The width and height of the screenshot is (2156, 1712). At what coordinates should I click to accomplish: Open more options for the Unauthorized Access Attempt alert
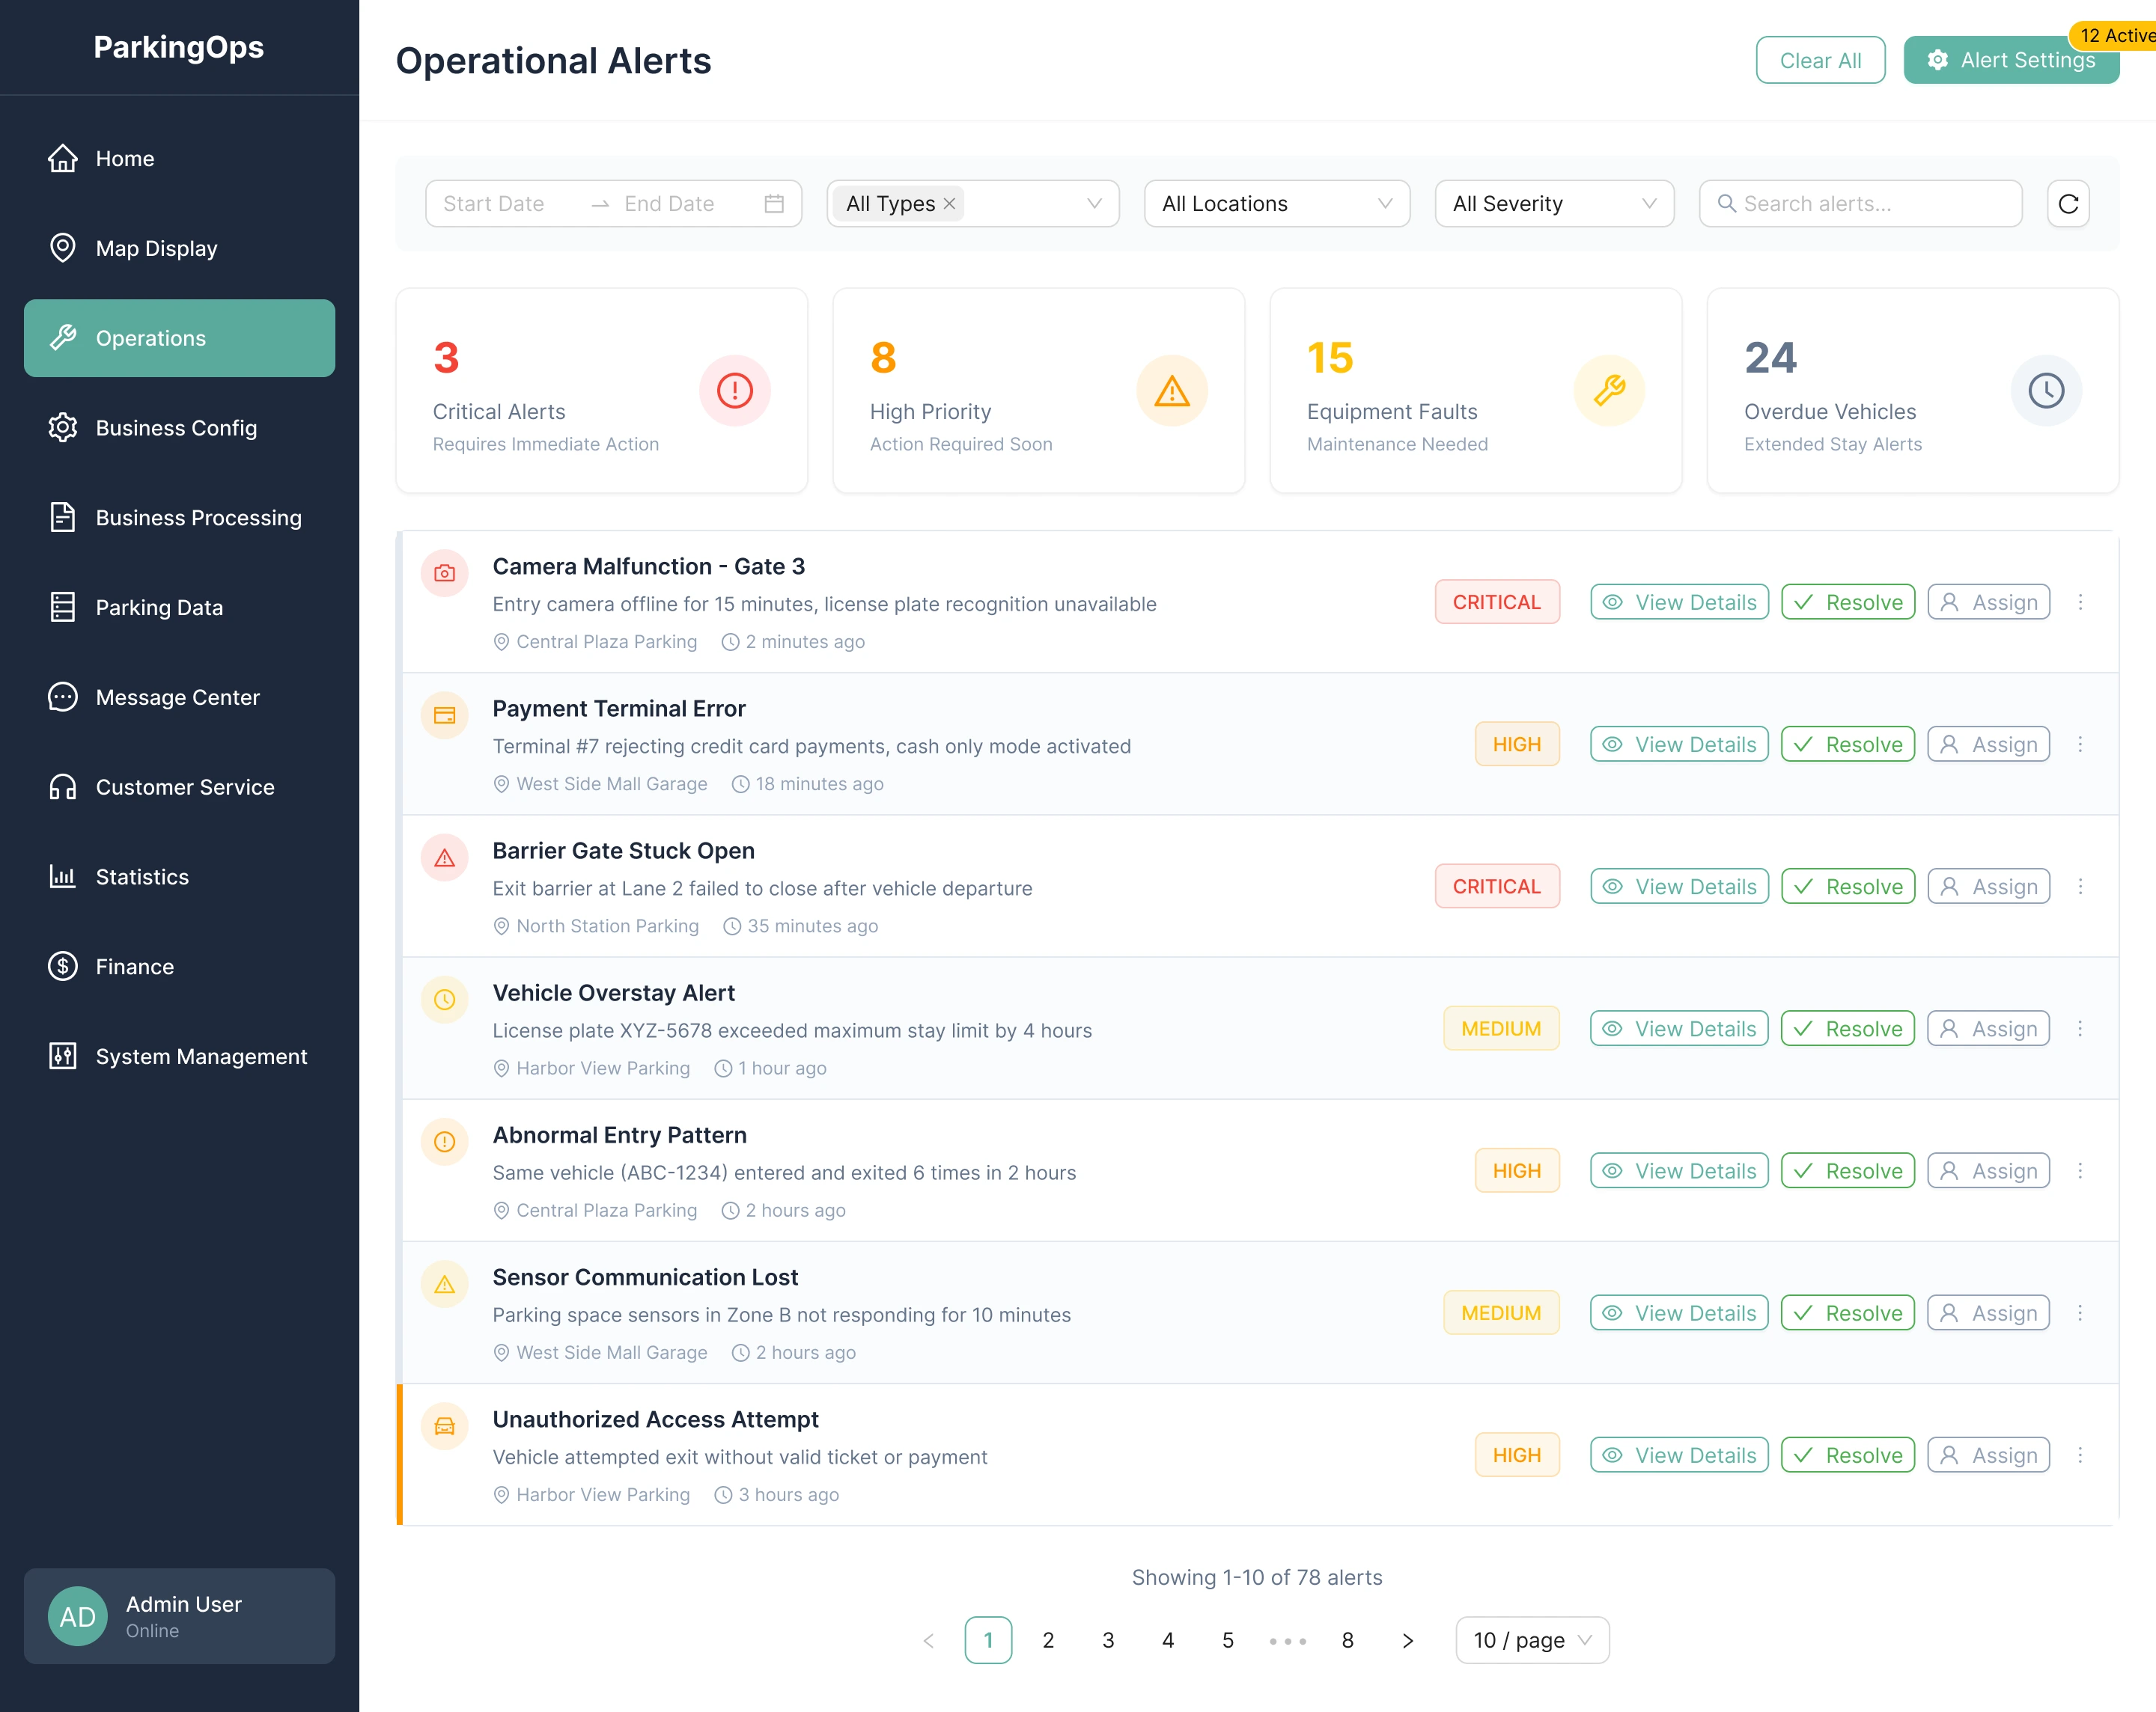[2080, 1455]
